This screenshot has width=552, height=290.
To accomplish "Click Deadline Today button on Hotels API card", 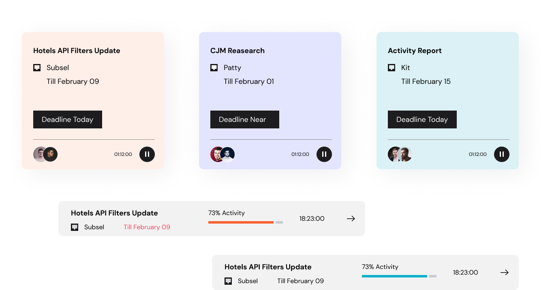I will click(68, 119).
